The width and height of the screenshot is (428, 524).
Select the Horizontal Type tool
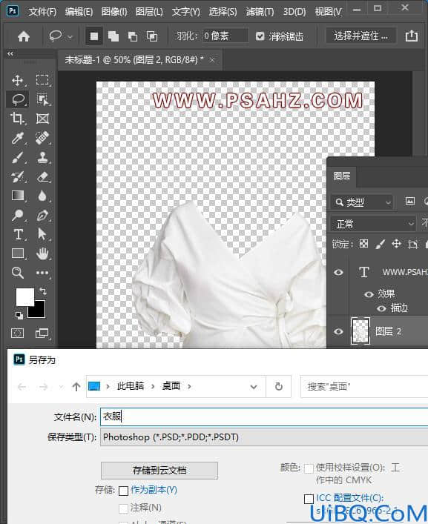click(18, 234)
